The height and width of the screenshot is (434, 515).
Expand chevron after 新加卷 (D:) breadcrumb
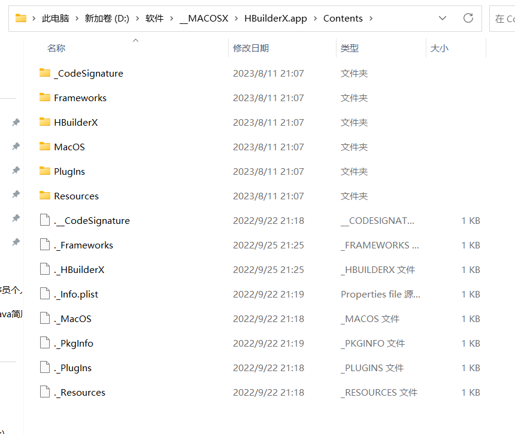pos(138,19)
